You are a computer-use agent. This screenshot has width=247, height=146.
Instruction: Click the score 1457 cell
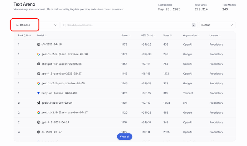click(x=124, y=64)
